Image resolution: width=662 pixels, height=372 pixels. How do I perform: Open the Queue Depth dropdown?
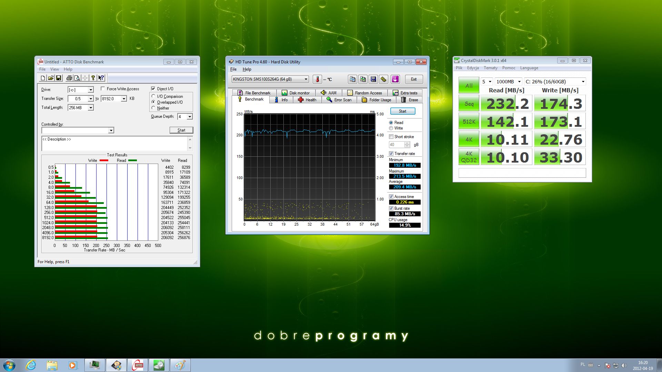coord(190,117)
